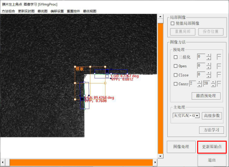Enable the 使能局部图像 checkbox

point(172,24)
